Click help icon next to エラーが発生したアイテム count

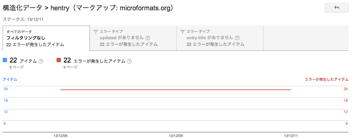[x=129, y=61]
